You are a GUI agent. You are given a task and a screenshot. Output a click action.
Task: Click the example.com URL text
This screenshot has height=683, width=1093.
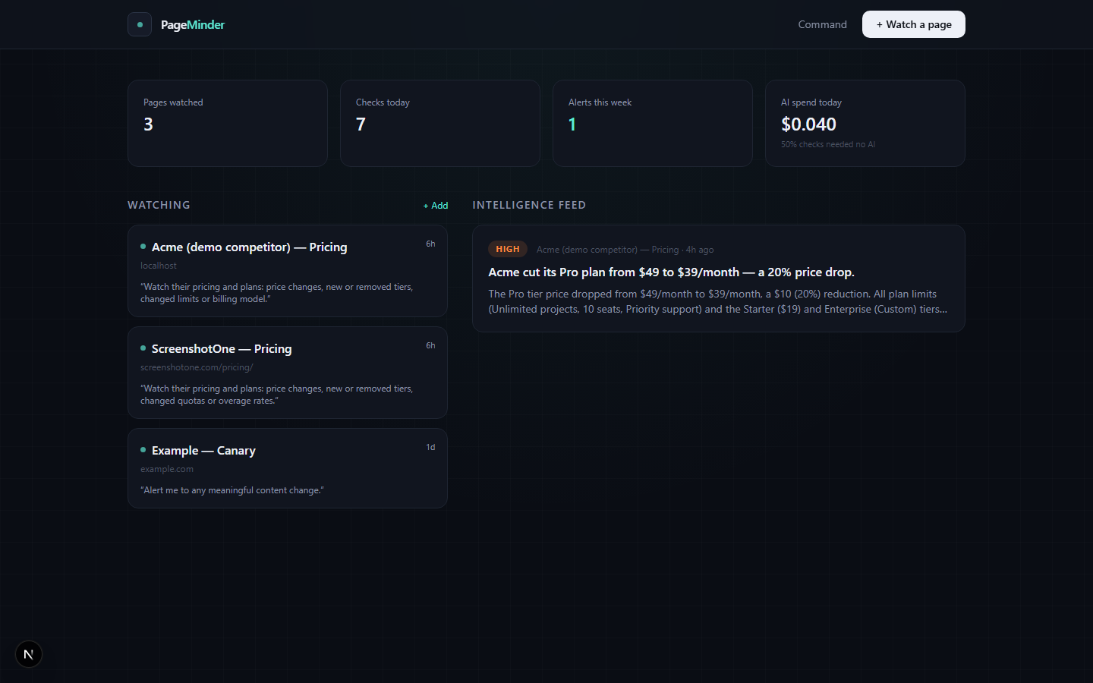(x=167, y=469)
